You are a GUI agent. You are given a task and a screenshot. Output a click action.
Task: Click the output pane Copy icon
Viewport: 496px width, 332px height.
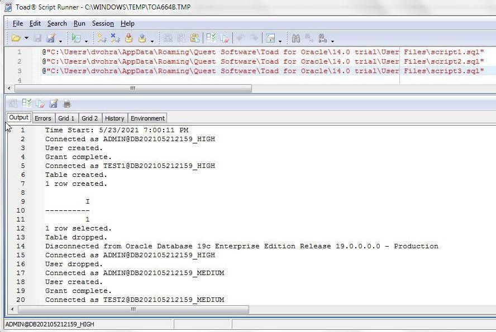click(13, 103)
